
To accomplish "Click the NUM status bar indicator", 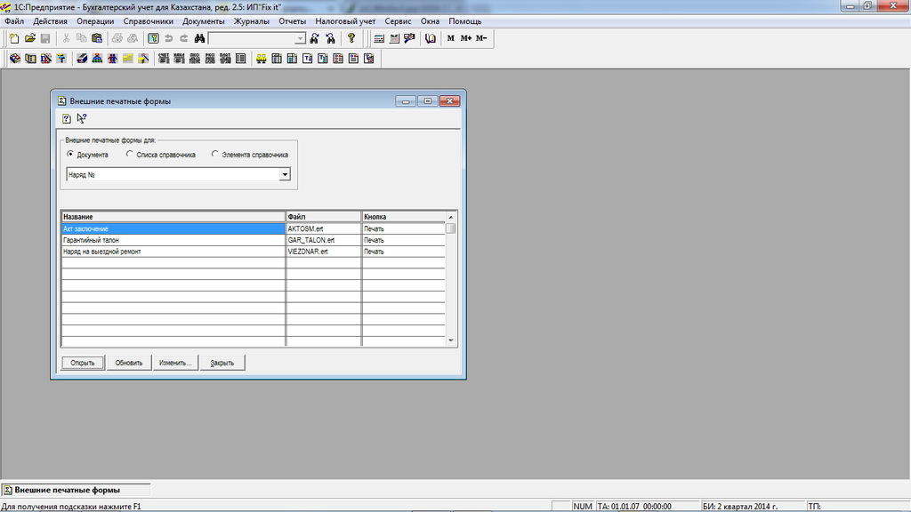I will coord(583,506).
